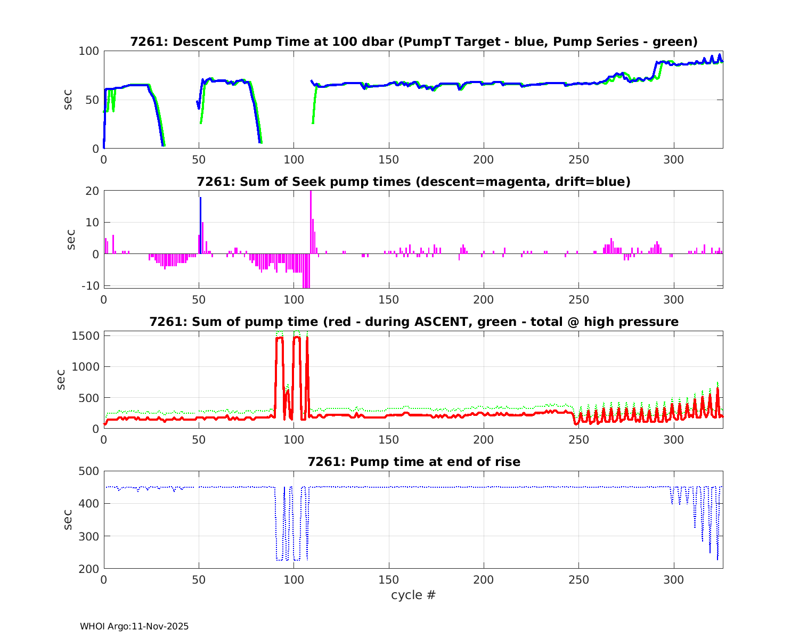Click the 'sec' y-axis label of bottom plot

click(x=68, y=520)
